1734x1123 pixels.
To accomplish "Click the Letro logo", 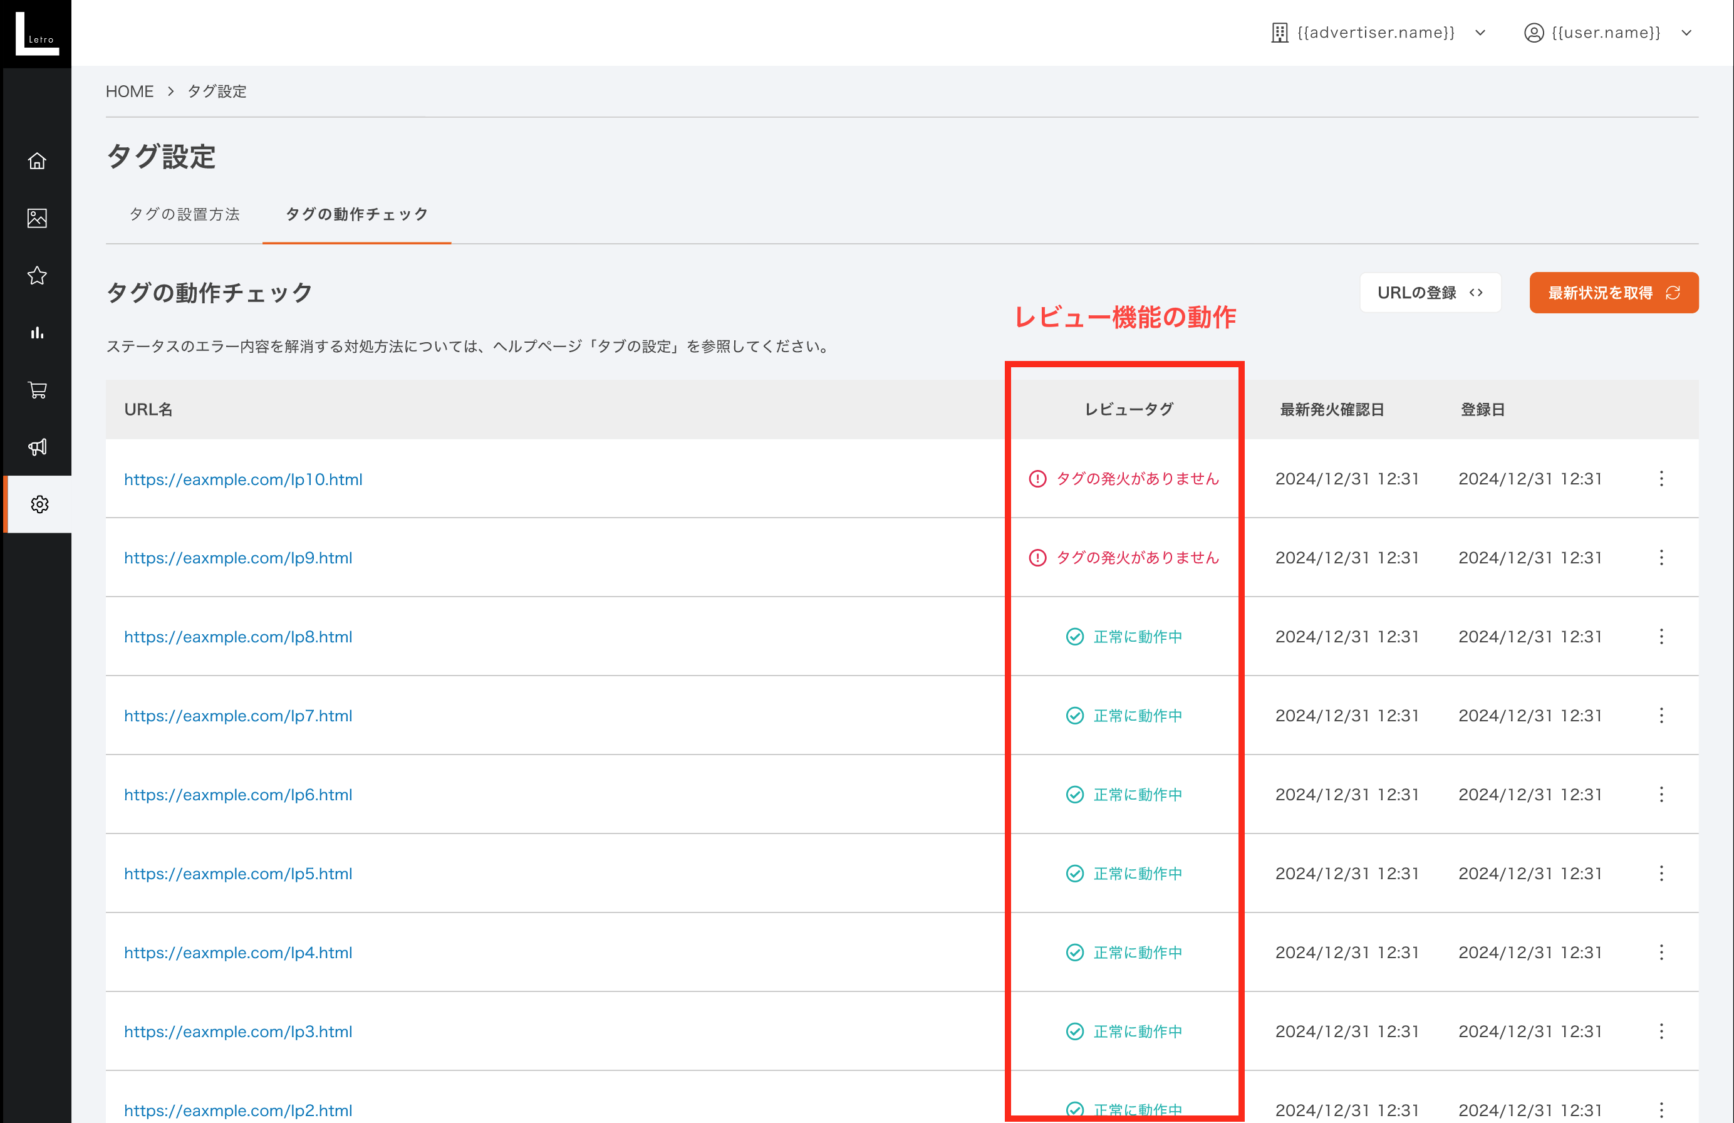I will click(36, 33).
